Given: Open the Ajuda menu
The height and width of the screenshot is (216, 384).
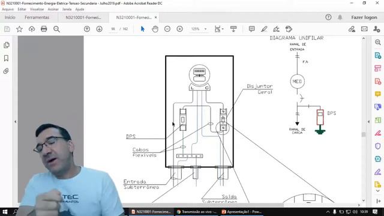Looking at the screenshot, I should click(80, 10).
